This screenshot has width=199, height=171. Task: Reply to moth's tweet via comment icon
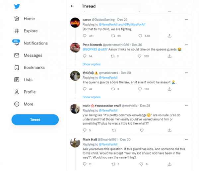pos(85,130)
